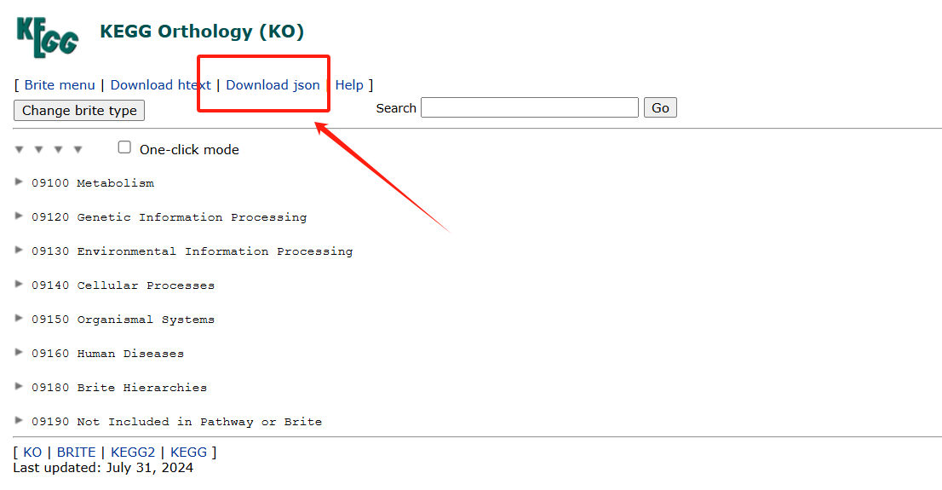
Task: Click KEGG Orthology (KO) heading
Action: tap(202, 32)
